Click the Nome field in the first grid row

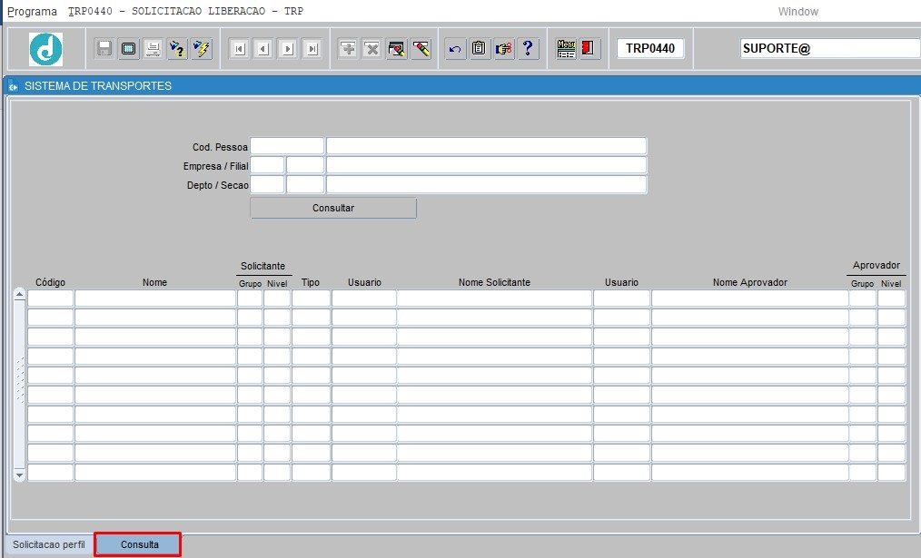click(155, 299)
